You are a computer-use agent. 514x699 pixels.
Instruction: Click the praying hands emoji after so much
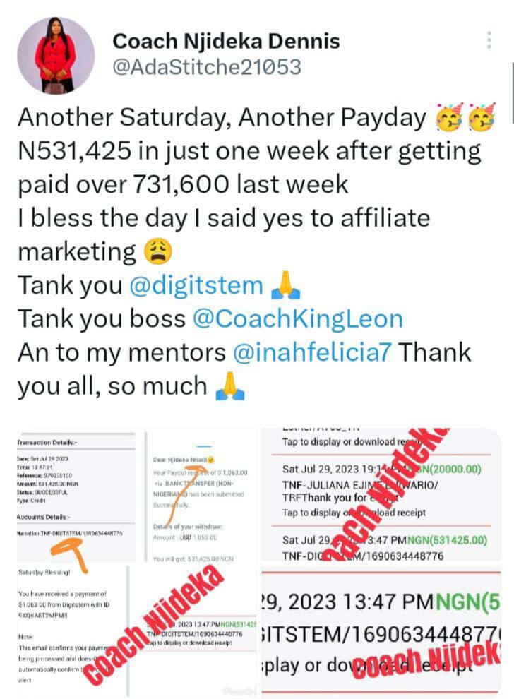[230, 386]
